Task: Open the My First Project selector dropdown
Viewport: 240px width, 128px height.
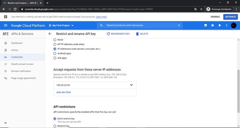Action: click(61, 25)
